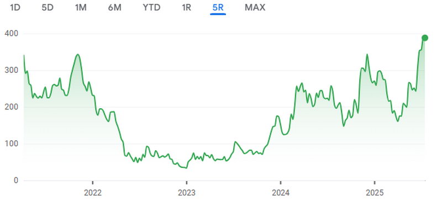Click the 2024 x-axis label
442x206 pixels.
[x=281, y=193]
